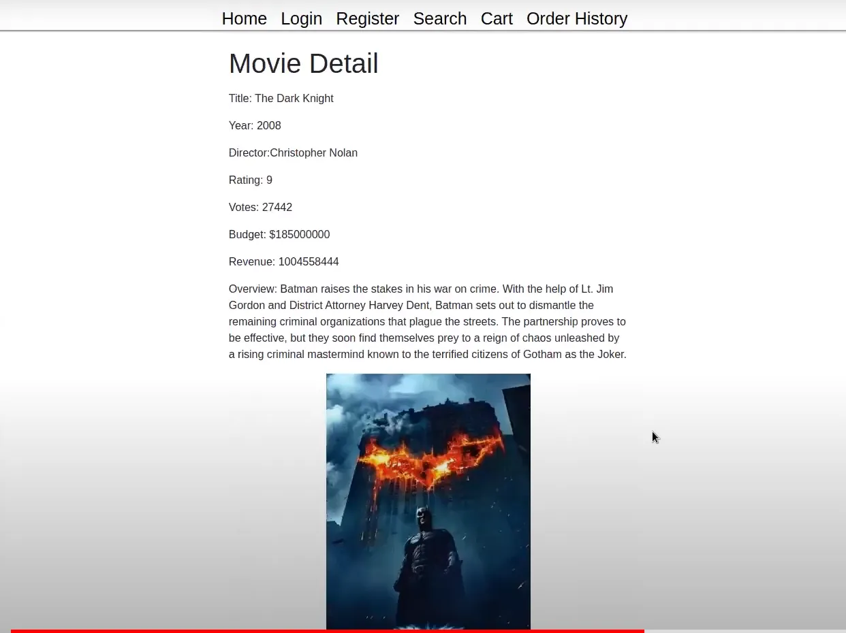Go to the Login page
Image resolution: width=846 pixels, height=633 pixels.
301,18
